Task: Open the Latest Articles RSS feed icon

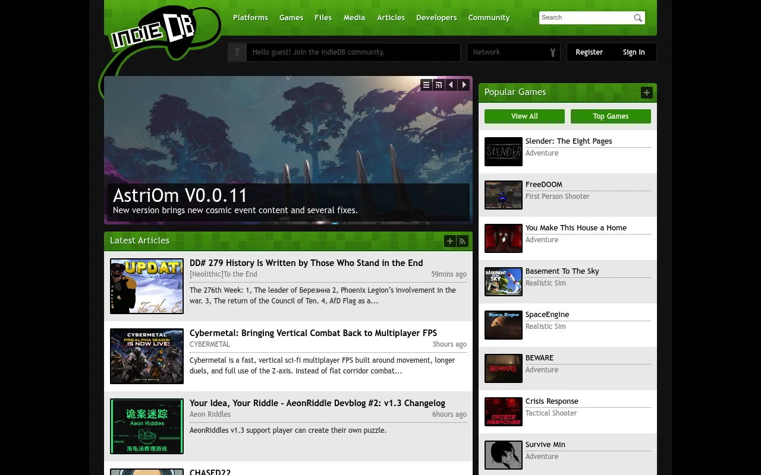Action: 463,241
